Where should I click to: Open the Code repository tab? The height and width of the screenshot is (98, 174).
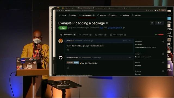63,15
